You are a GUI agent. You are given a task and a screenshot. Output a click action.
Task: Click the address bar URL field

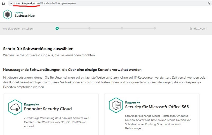pyautogui.click(x=109, y=3)
